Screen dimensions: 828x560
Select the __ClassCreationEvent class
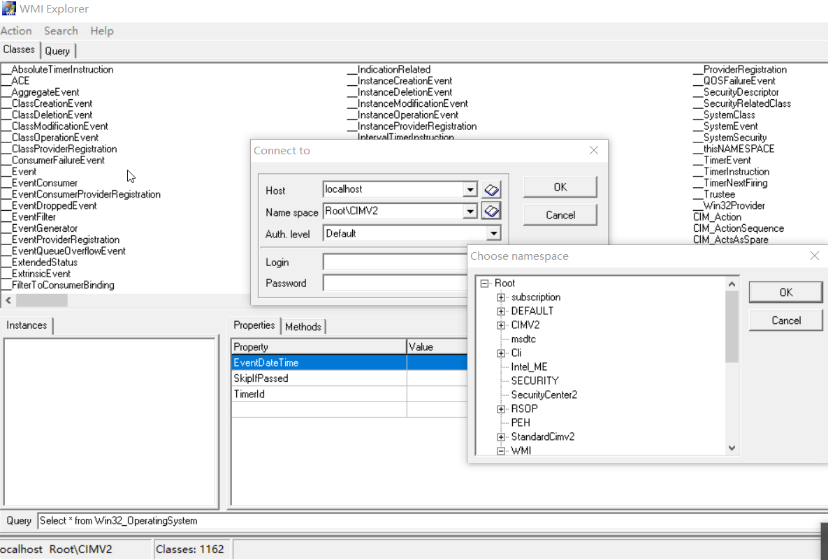pyautogui.click(x=47, y=103)
